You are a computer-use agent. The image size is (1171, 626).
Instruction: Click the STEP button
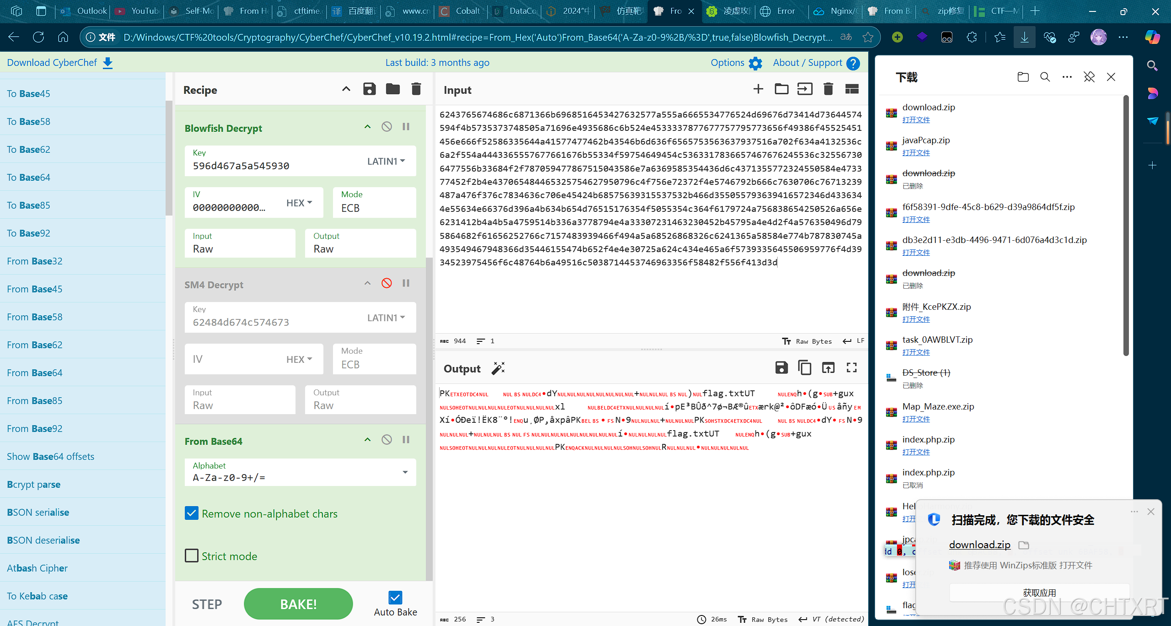(x=207, y=604)
